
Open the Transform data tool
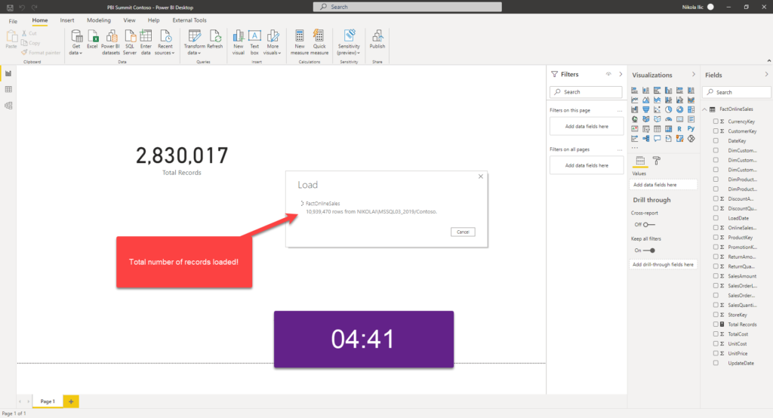pos(194,42)
